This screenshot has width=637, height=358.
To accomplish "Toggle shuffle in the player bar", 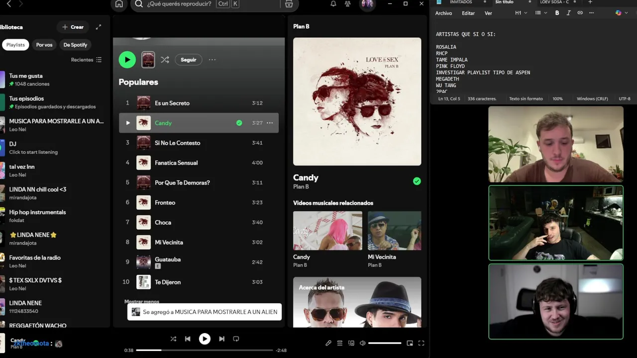I will (173, 339).
